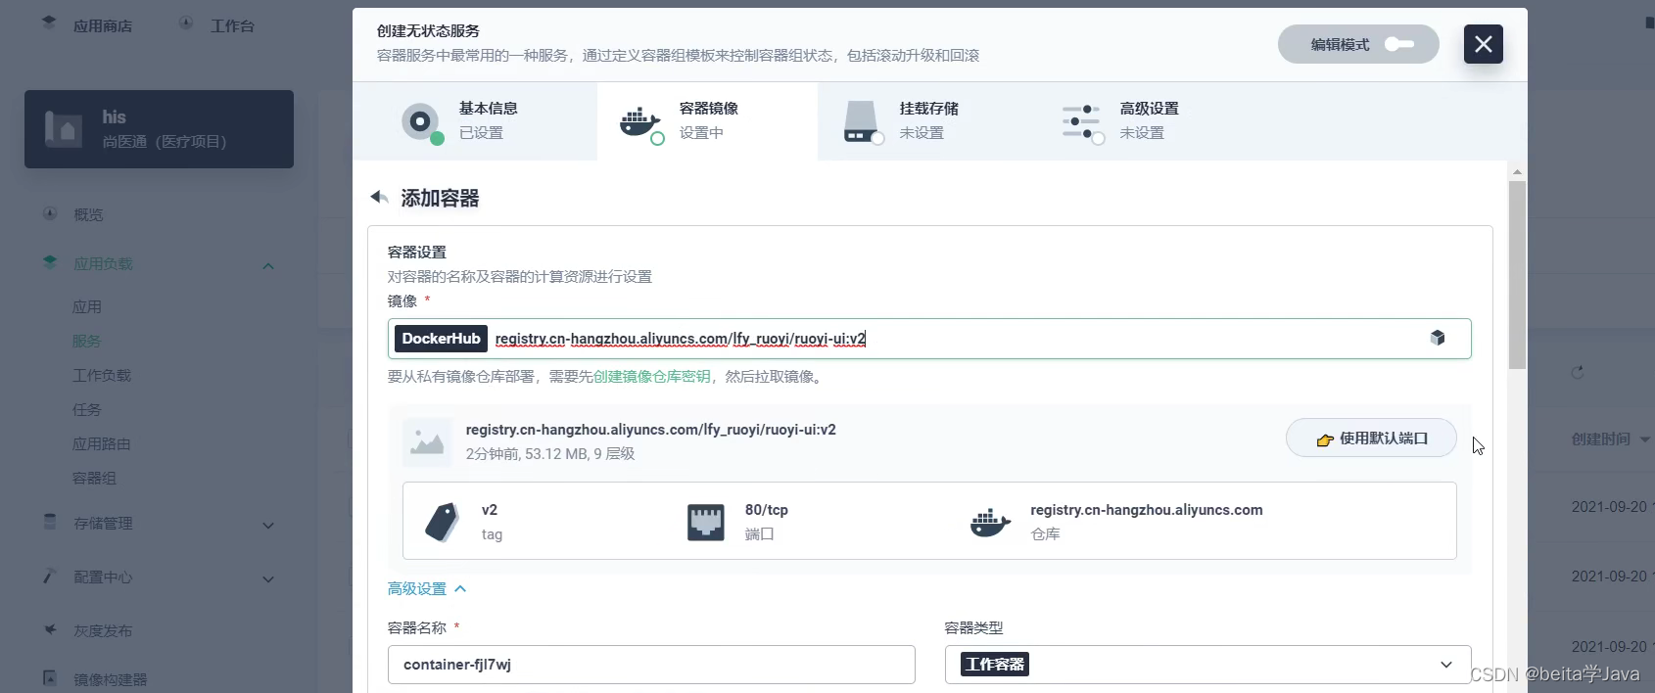
Task: Select 任务 in sidebar
Action: click(x=87, y=410)
